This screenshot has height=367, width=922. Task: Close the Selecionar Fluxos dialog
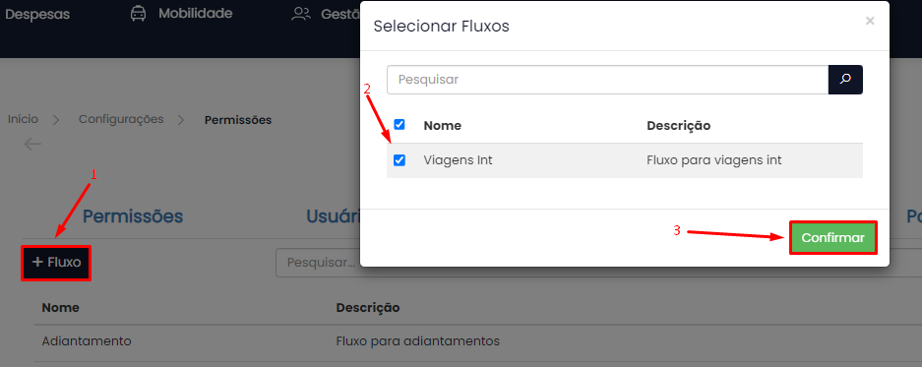870,22
